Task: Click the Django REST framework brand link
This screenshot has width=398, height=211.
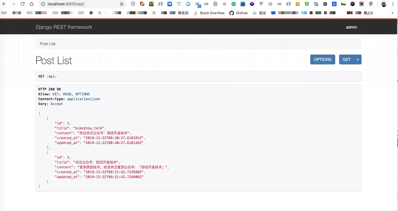Action: coord(64,27)
